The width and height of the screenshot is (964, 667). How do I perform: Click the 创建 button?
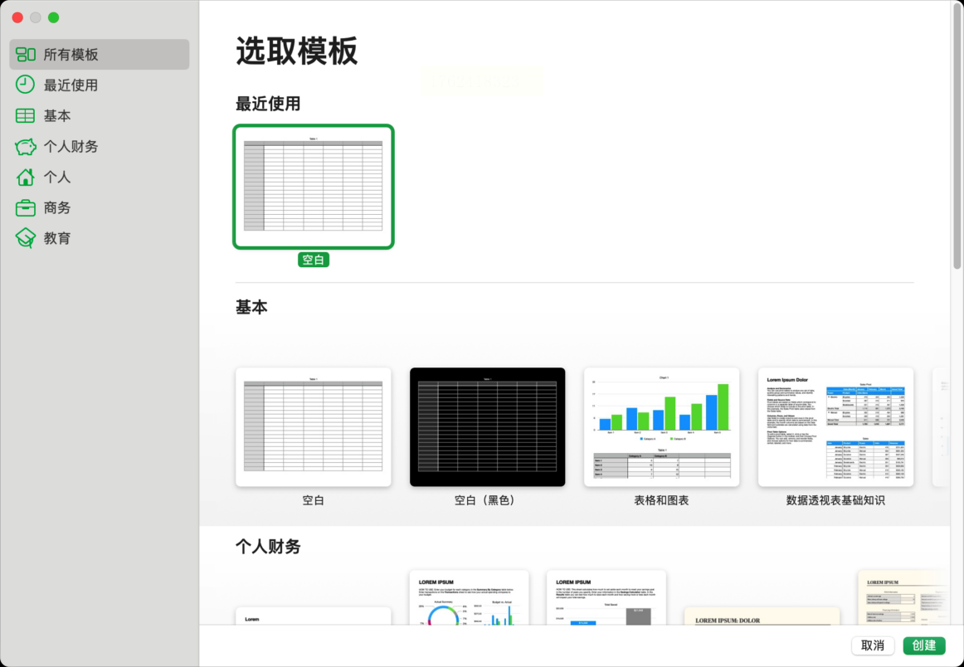click(x=923, y=645)
